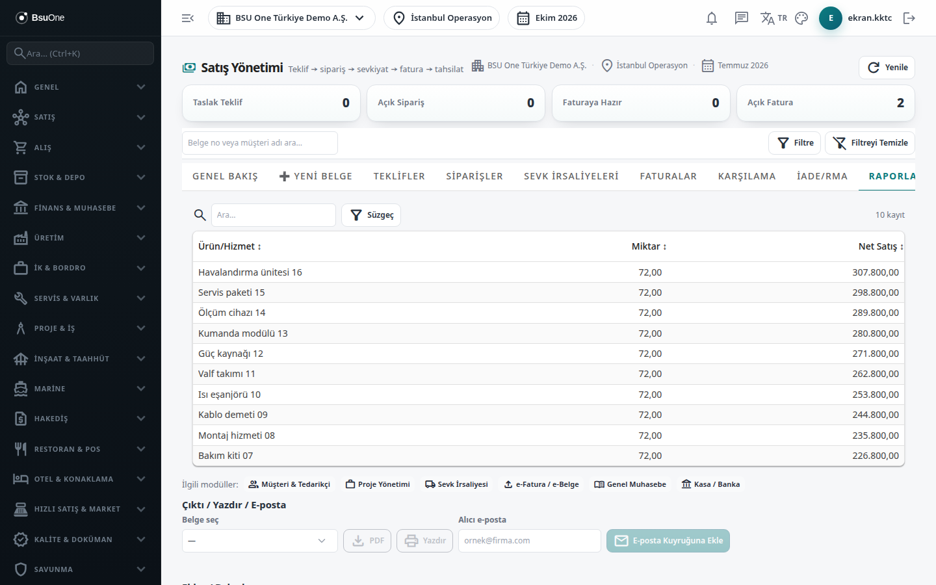The image size is (936, 585).
Task: Click the PDF export button
Action: click(367, 541)
